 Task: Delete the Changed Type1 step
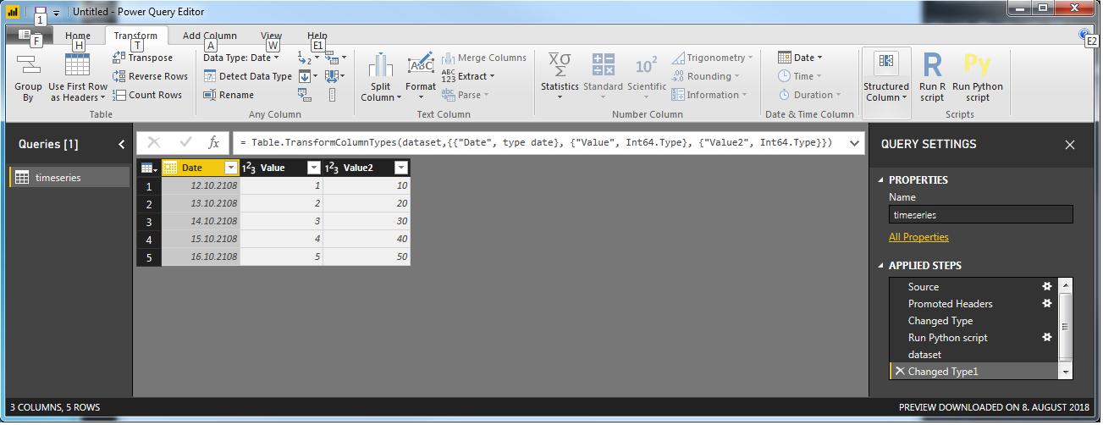point(899,371)
